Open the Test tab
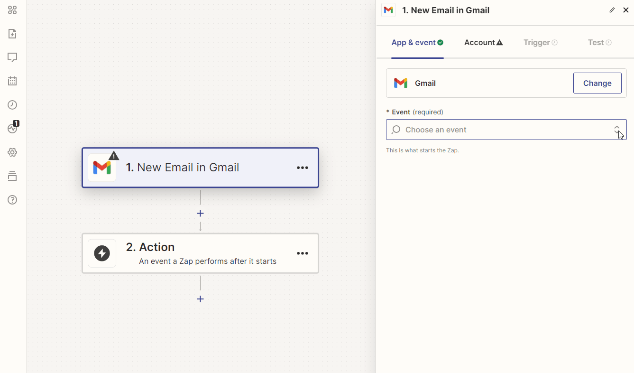Image resolution: width=634 pixels, height=373 pixels. pyautogui.click(x=600, y=43)
